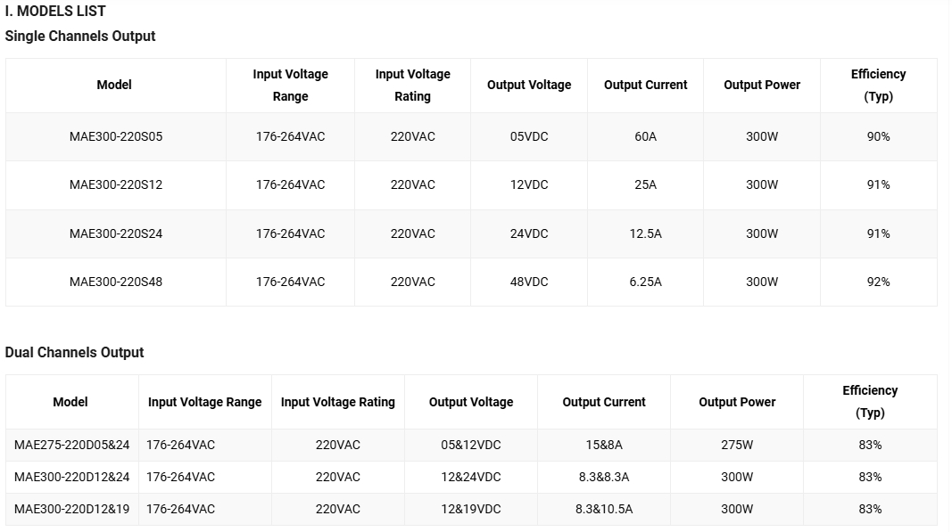Click the 92% efficiency value
Viewport: 952px width, 532px height.
click(878, 282)
